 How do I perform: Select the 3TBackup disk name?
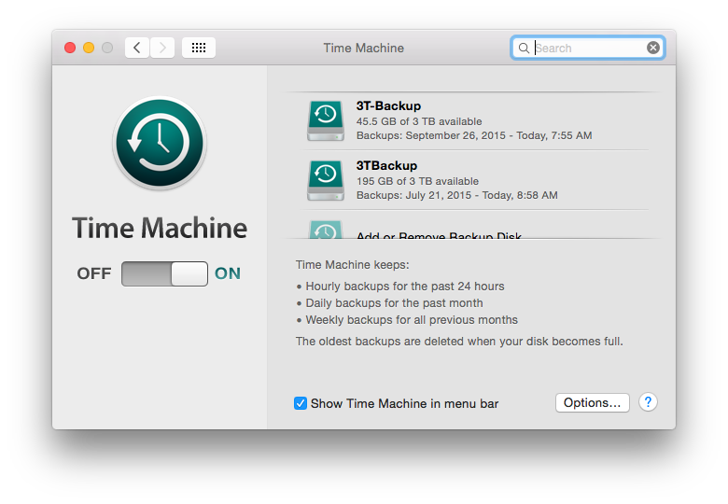[386, 166]
